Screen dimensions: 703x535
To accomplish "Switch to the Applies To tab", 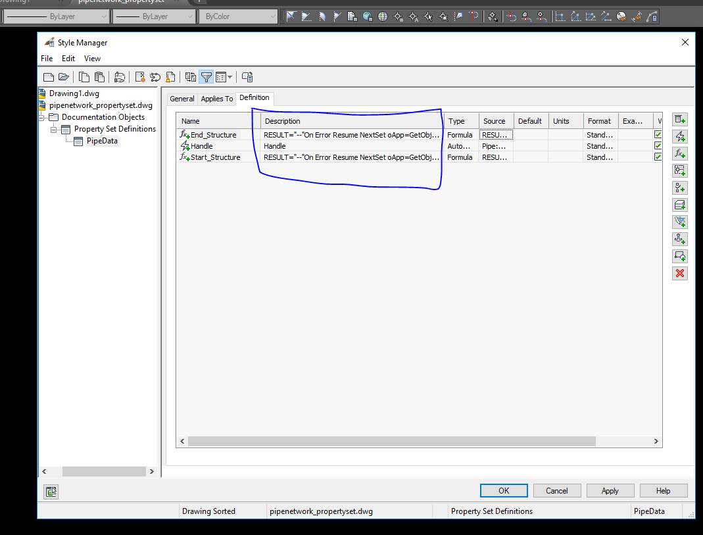I will click(x=217, y=98).
